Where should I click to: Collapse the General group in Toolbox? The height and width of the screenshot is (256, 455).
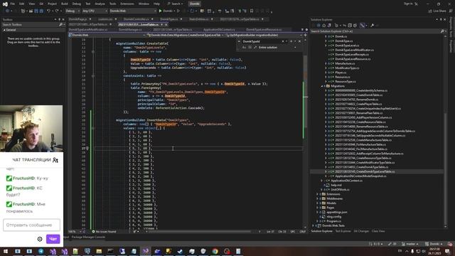(x=4, y=30)
